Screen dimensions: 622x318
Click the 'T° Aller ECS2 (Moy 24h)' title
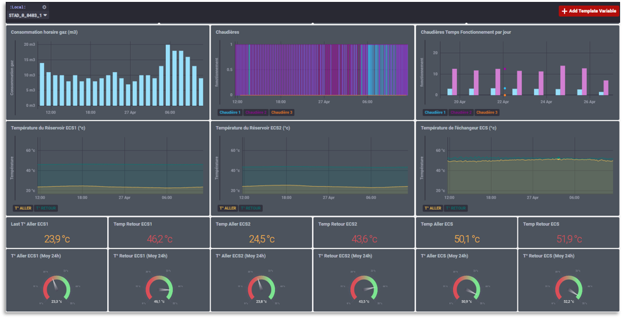pyautogui.click(x=241, y=256)
